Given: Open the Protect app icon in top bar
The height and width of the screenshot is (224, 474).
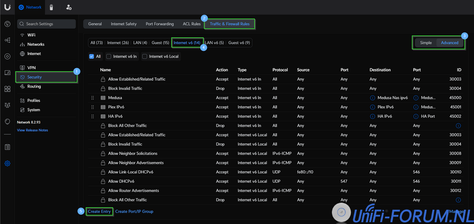Looking at the screenshot, I should [51, 7].
